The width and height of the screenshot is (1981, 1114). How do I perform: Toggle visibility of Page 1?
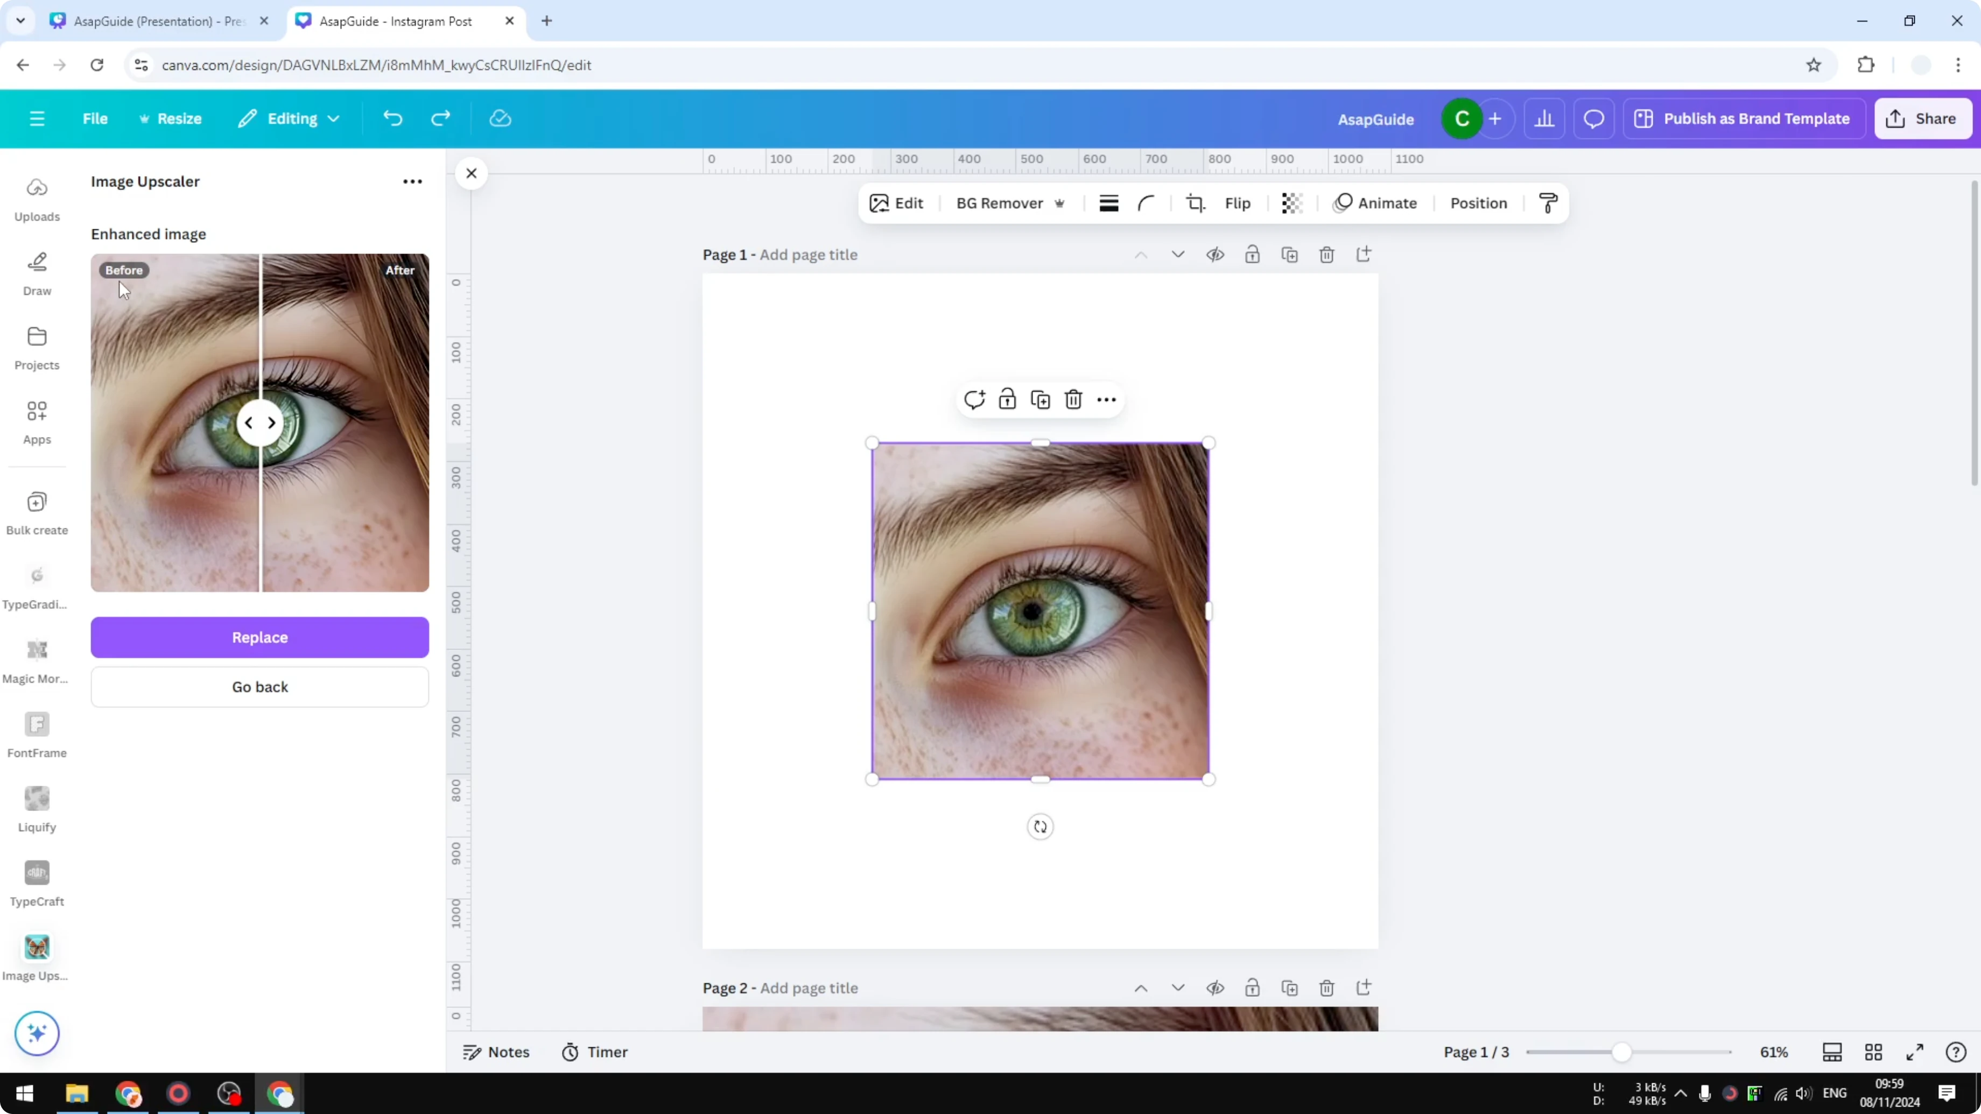(1215, 255)
